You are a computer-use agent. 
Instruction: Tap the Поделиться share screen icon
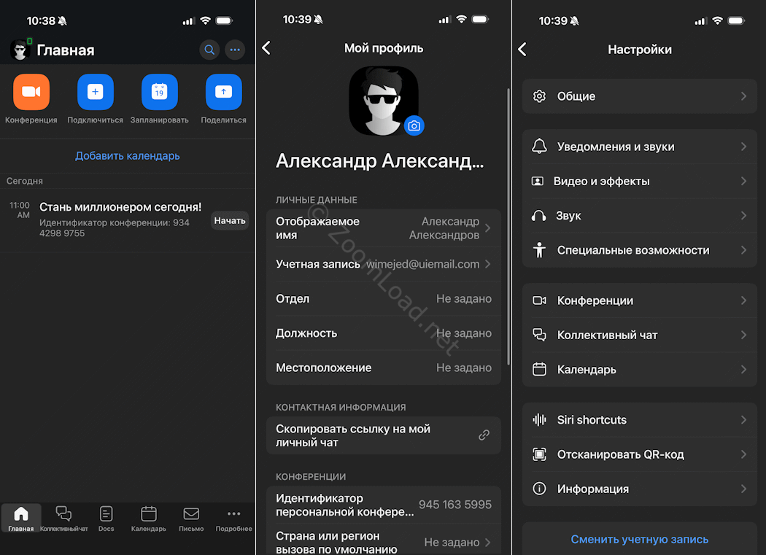(224, 92)
